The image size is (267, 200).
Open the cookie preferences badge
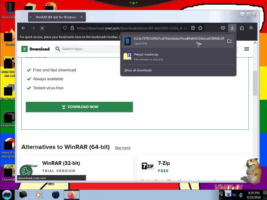point(26,171)
